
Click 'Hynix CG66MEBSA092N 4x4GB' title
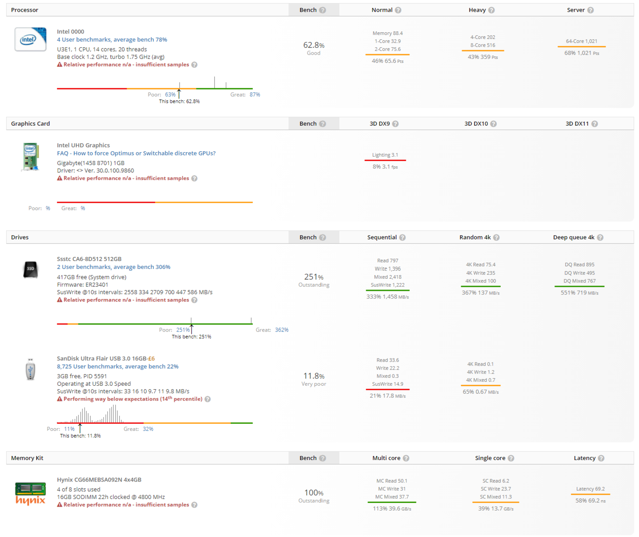99,480
